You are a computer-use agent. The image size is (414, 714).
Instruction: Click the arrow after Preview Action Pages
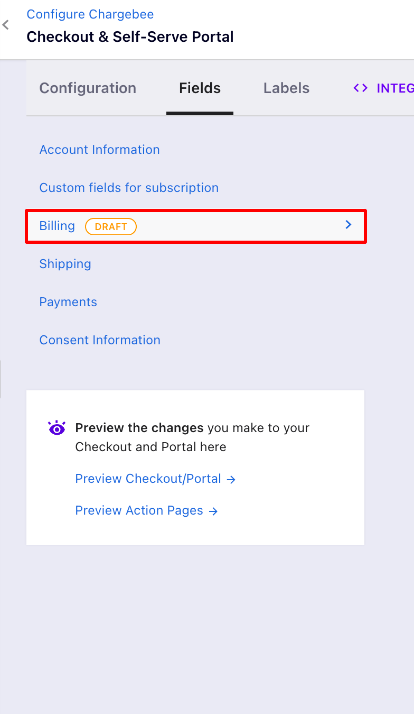click(213, 511)
